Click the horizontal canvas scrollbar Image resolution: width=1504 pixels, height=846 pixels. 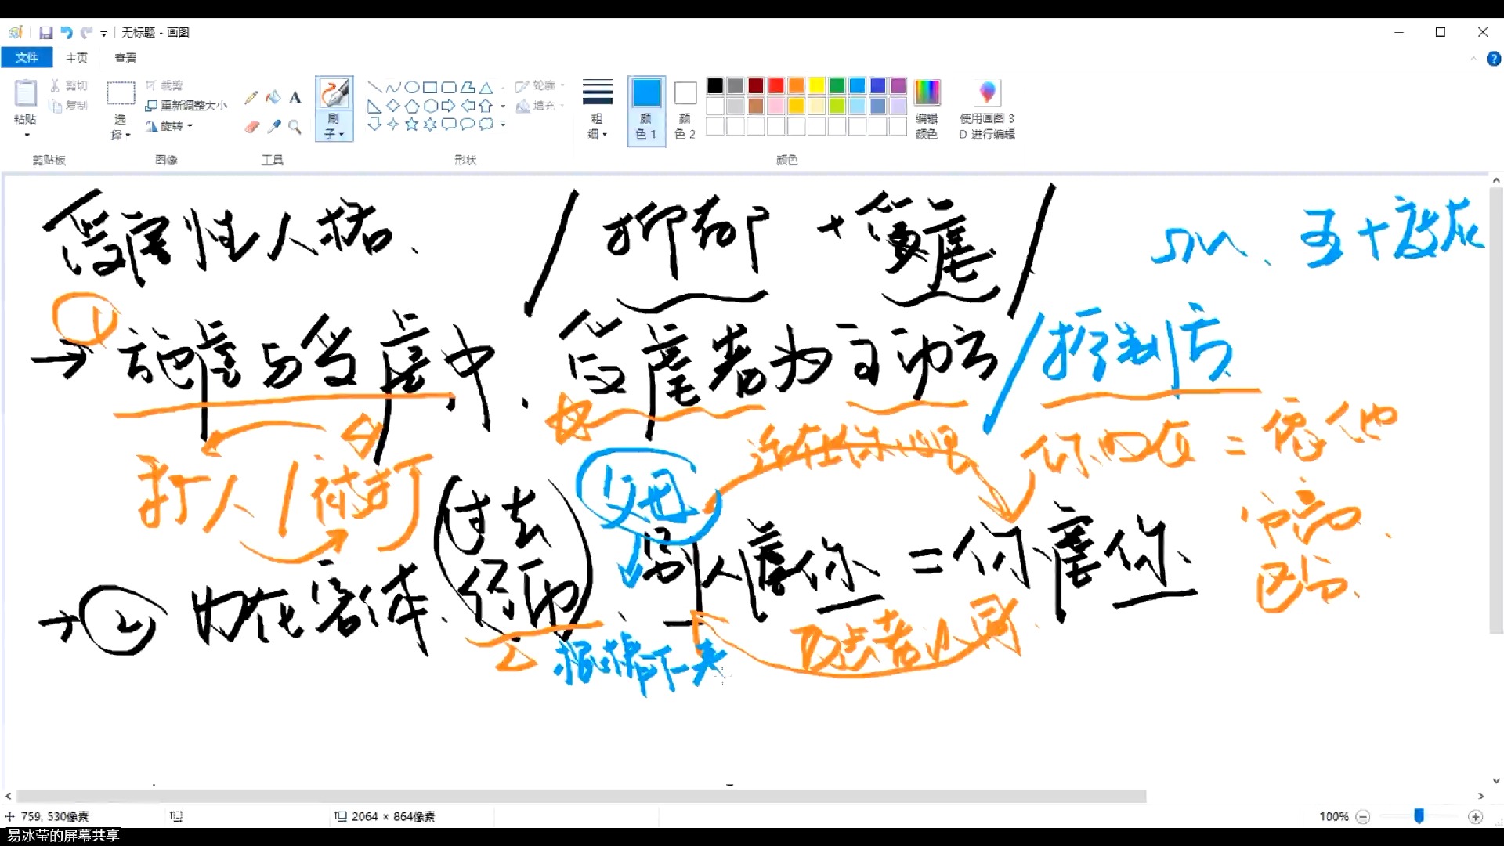[x=581, y=797]
